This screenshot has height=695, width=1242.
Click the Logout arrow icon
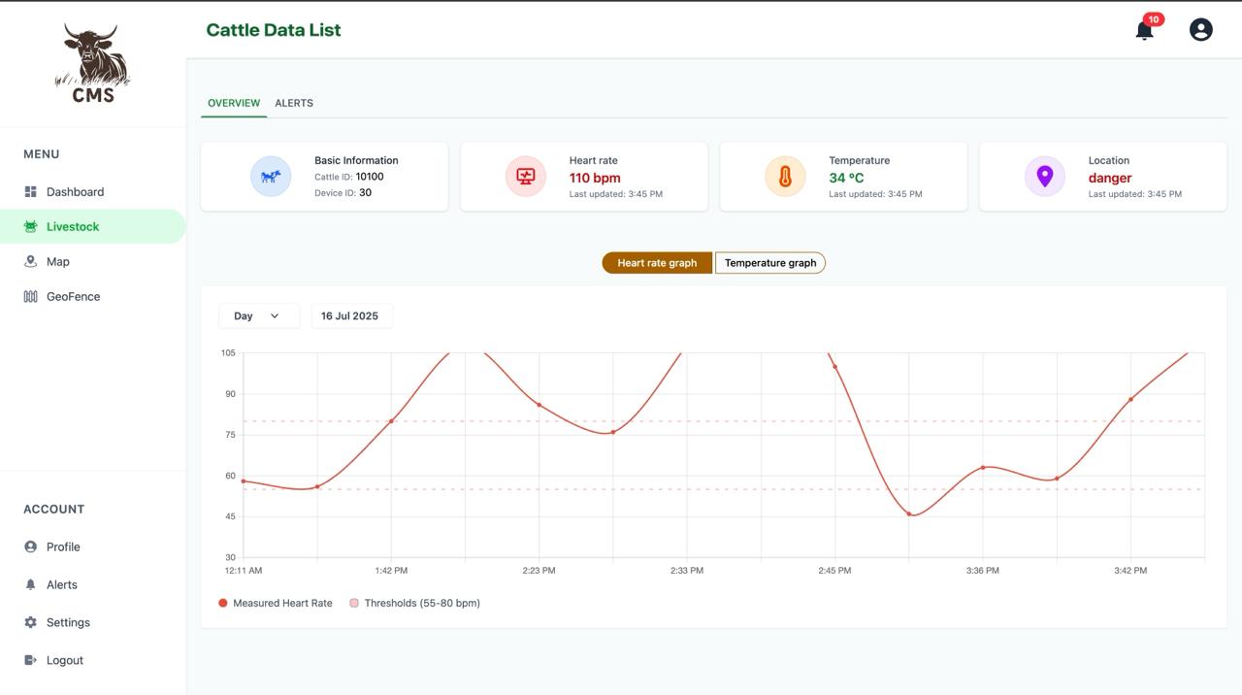click(x=30, y=661)
